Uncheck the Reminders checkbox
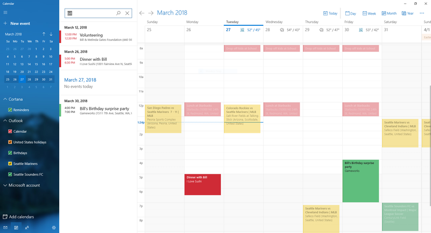 10,110
